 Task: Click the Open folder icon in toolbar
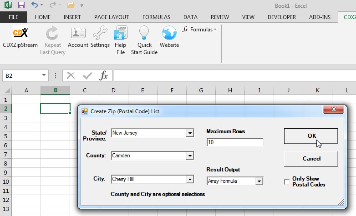point(71,5)
